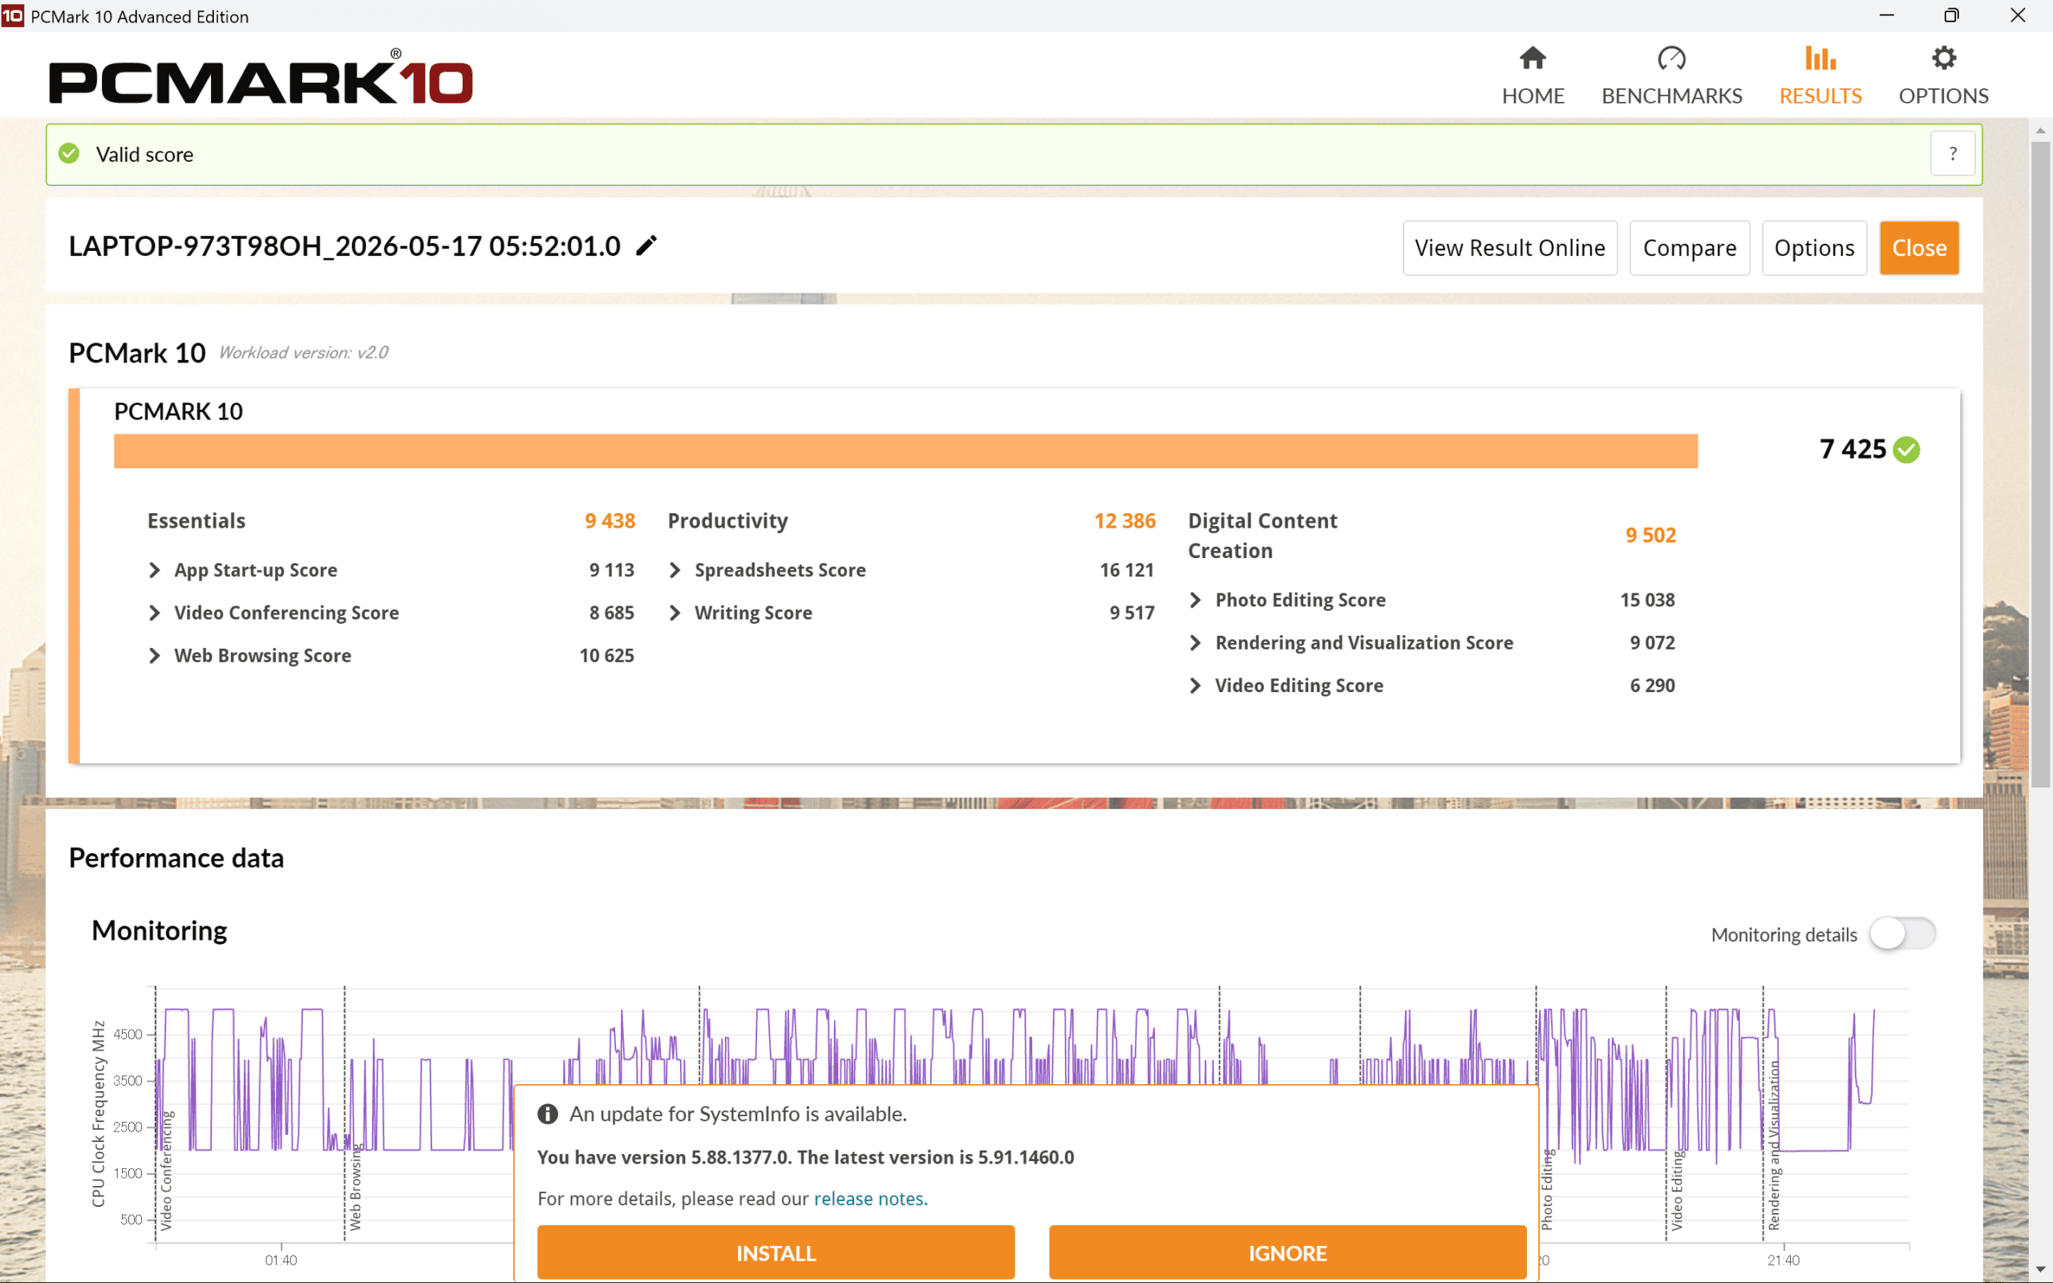Click the CPU Clock Frequency MHz axis label
This screenshot has height=1283, width=2053.
pos(99,1113)
